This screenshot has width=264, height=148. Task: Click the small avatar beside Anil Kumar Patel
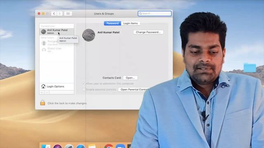click(43, 31)
